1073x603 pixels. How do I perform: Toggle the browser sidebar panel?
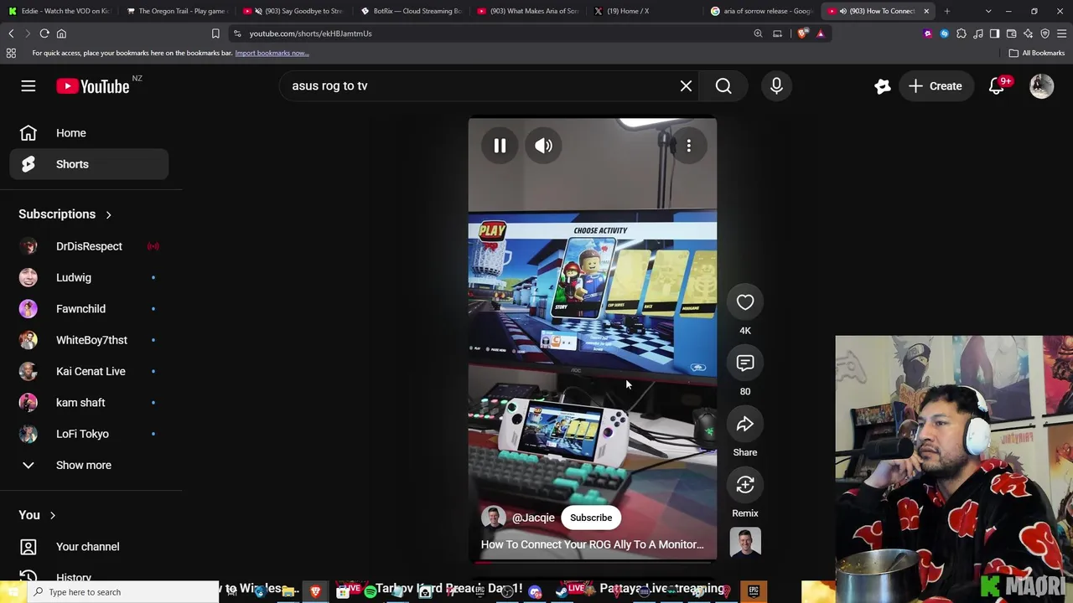(994, 33)
